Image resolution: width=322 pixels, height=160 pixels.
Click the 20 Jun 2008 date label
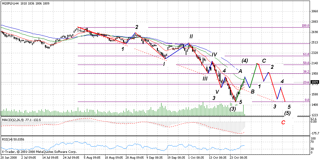click(8, 158)
